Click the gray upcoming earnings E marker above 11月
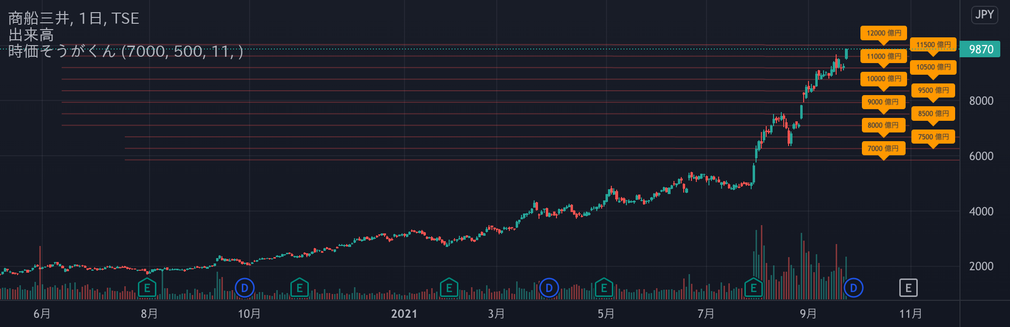Screen dimensions: 1010x327 point(908,288)
